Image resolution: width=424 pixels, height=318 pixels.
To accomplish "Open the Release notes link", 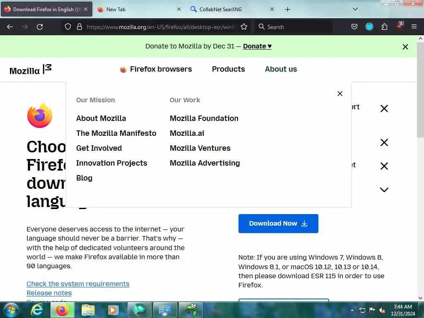I will (49, 293).
